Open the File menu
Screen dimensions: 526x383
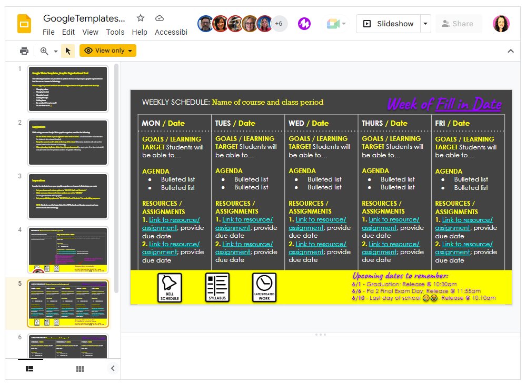[48, 32]
